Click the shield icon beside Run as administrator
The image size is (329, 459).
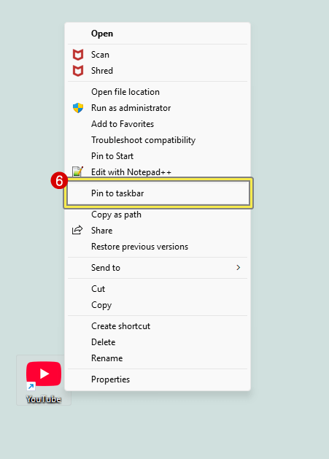[x=78, y=108]
